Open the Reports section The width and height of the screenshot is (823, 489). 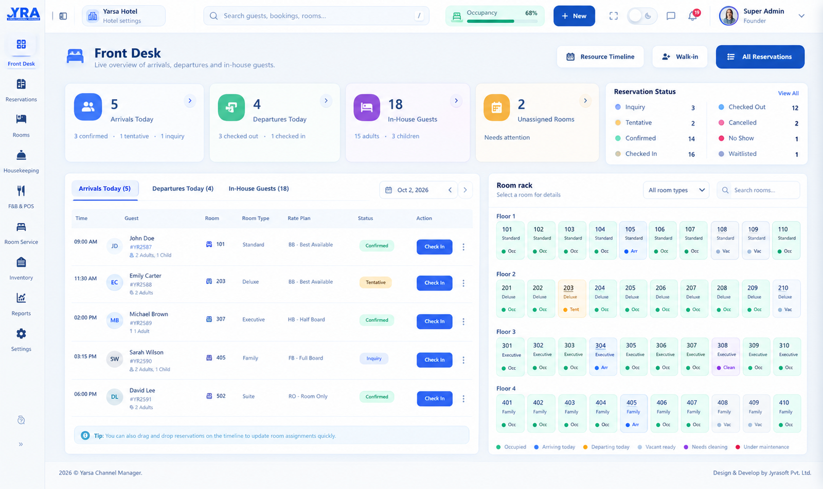[x=21, y=304]
